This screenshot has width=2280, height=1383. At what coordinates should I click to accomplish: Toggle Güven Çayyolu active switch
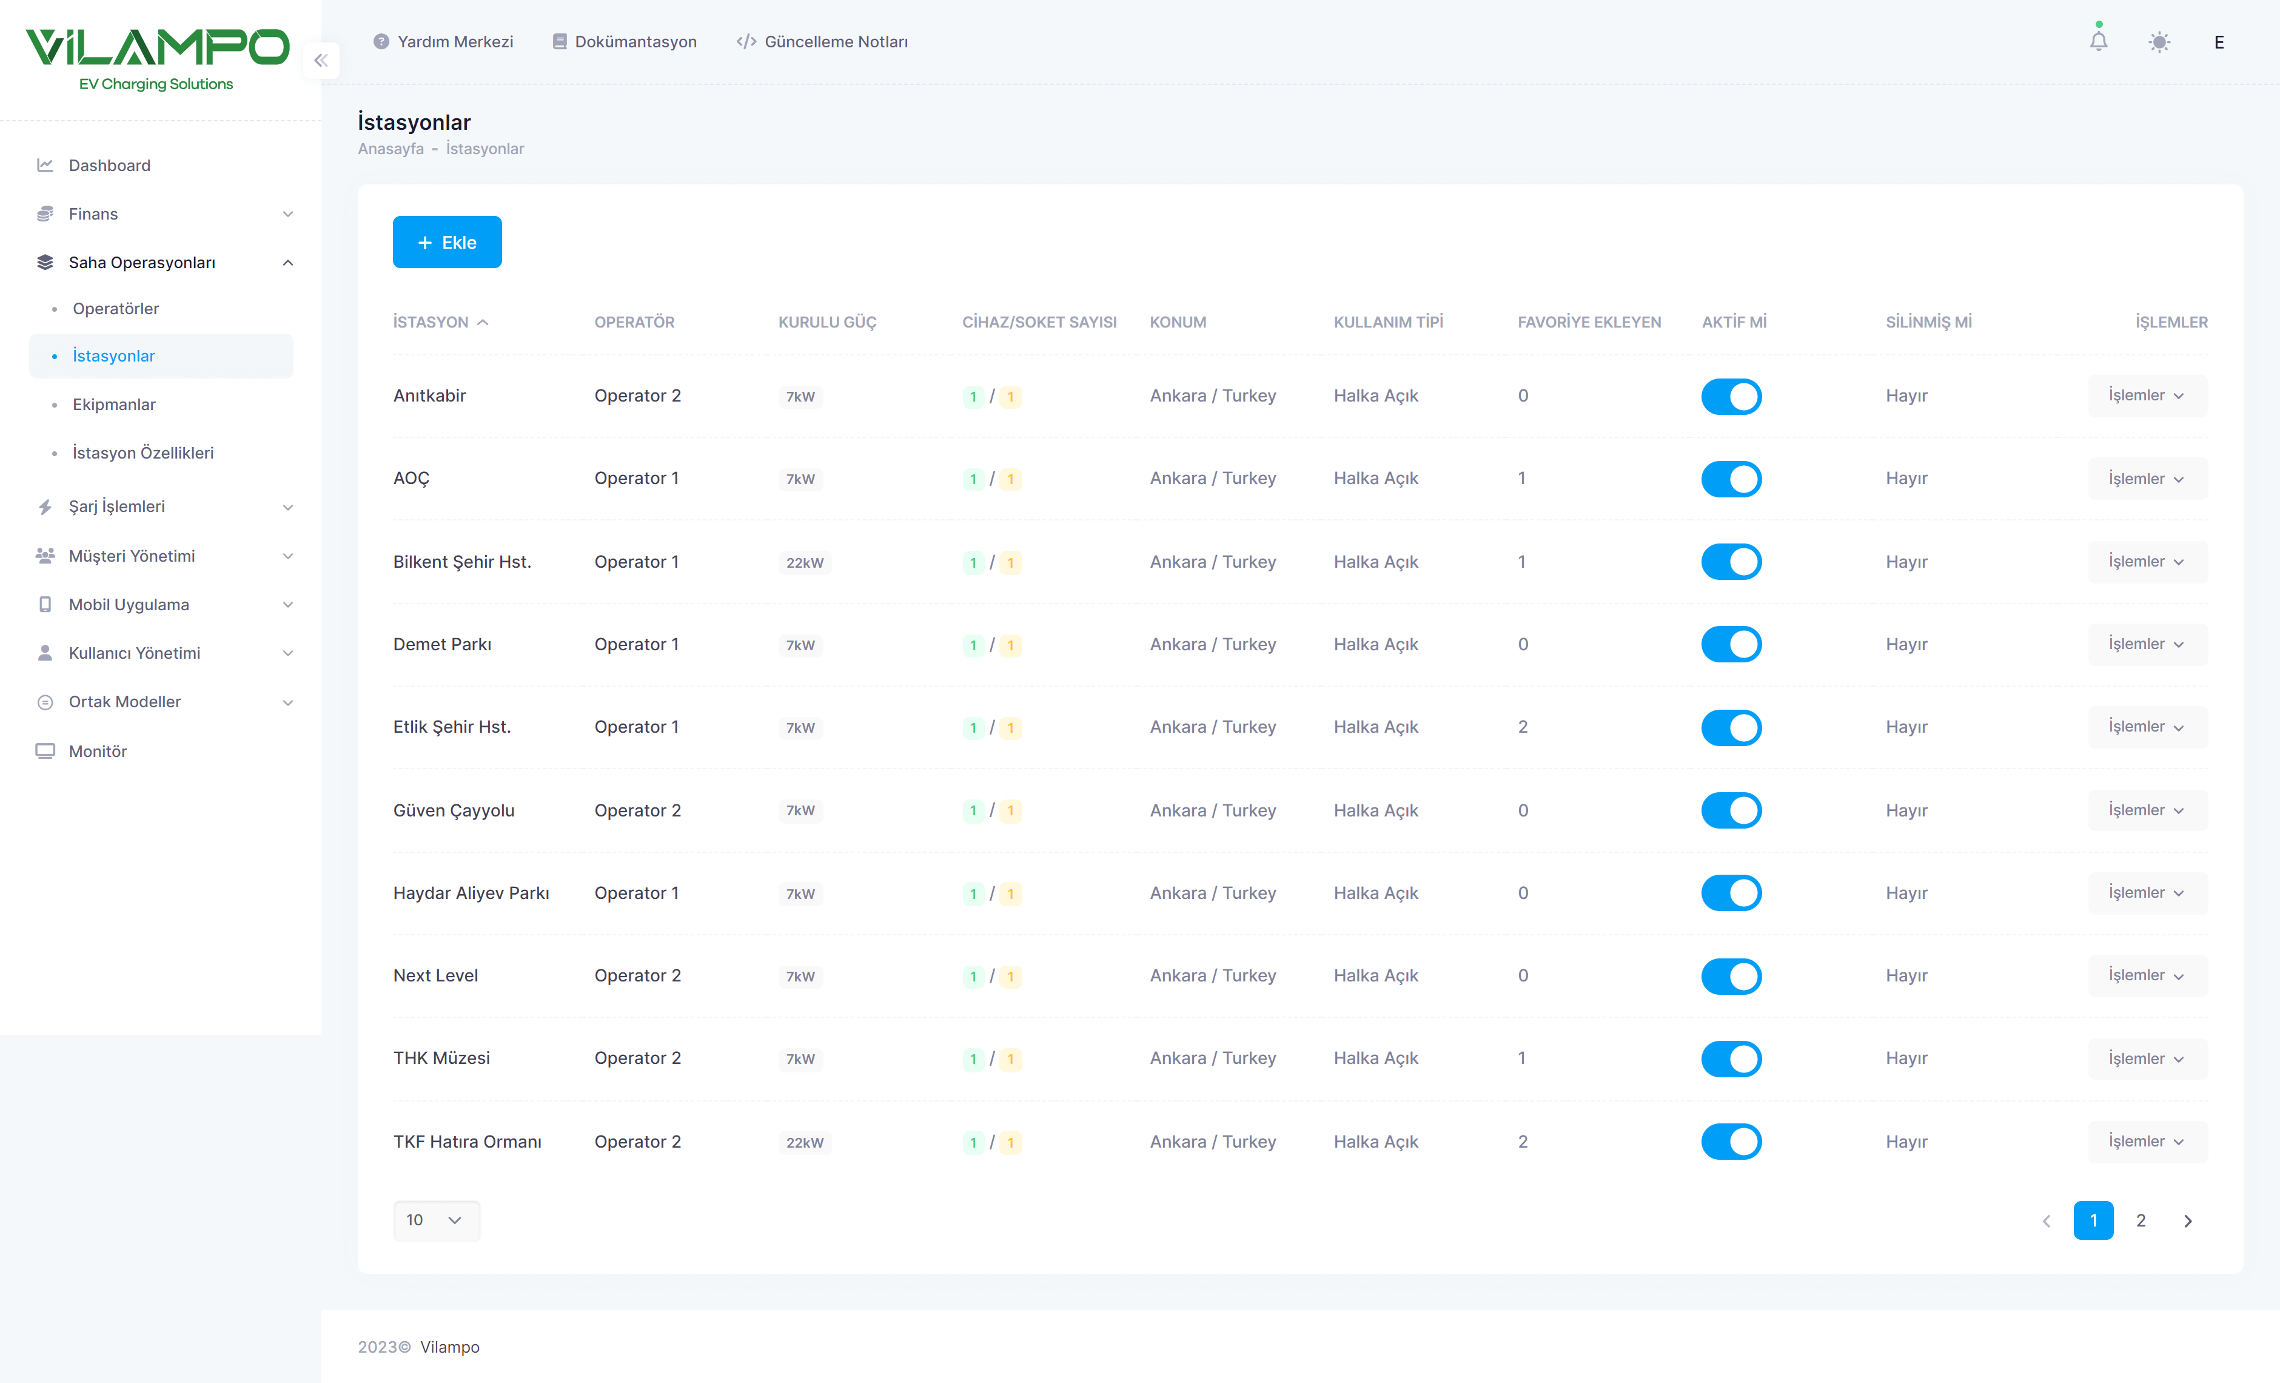click(1731, 810)
